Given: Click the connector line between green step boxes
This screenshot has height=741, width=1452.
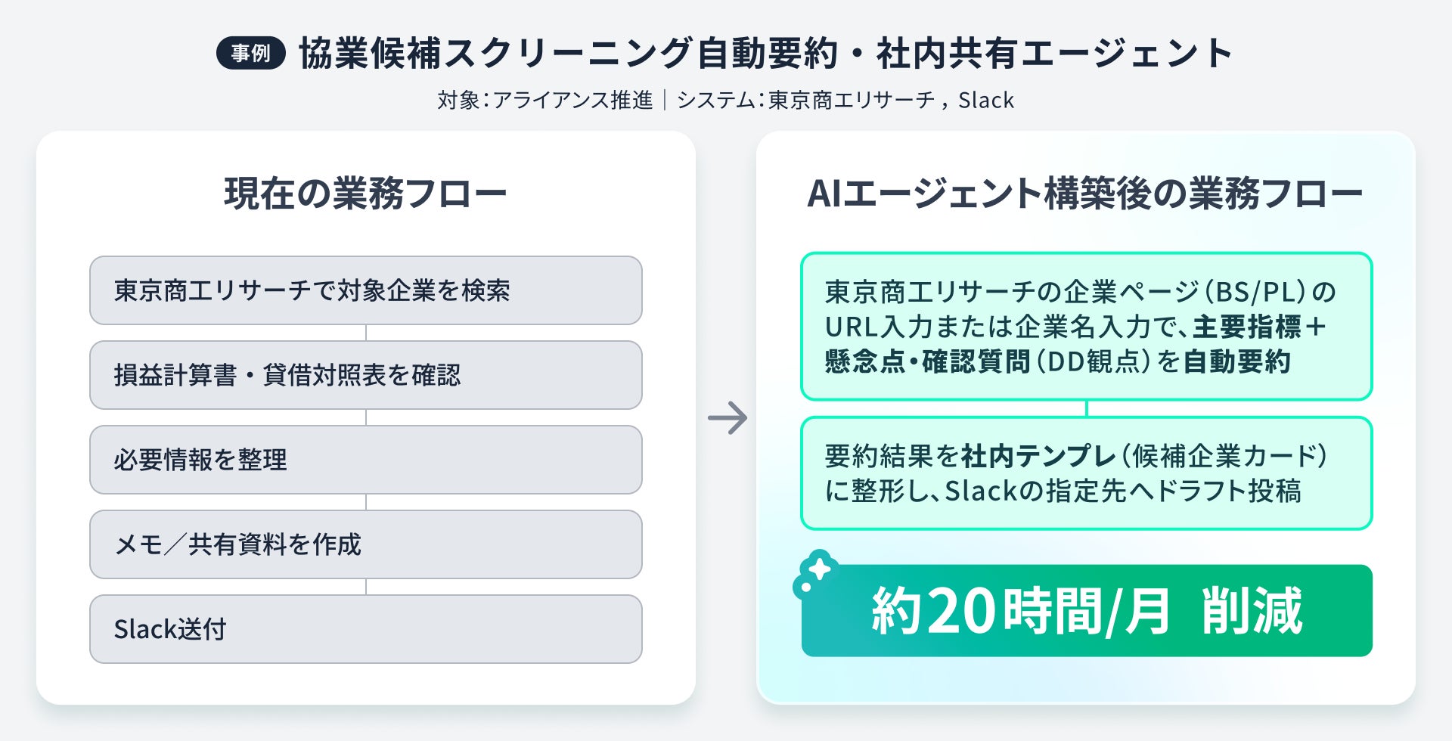Looking at the screenshot, I should point(1087,408).
